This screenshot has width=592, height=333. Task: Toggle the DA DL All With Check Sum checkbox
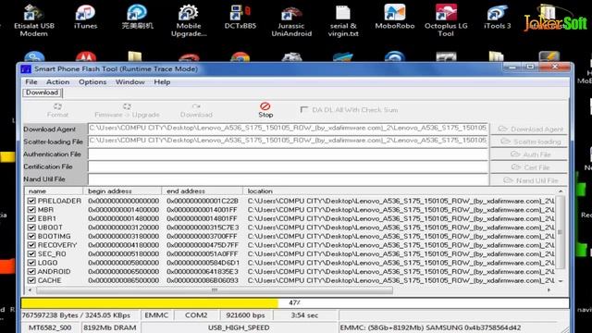[304, 109]
